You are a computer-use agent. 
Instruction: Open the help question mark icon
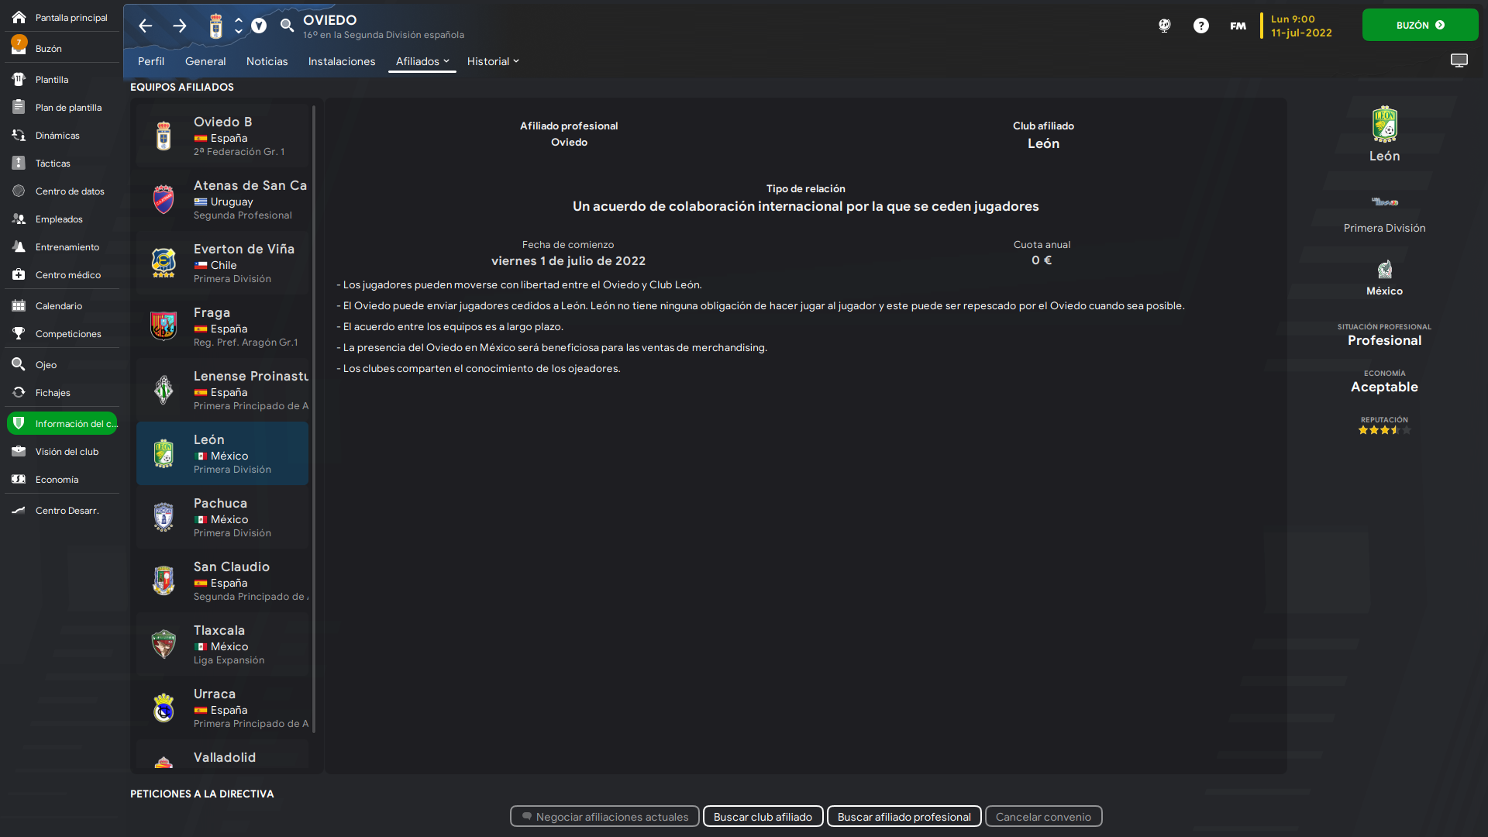(x=1200, y=26)
